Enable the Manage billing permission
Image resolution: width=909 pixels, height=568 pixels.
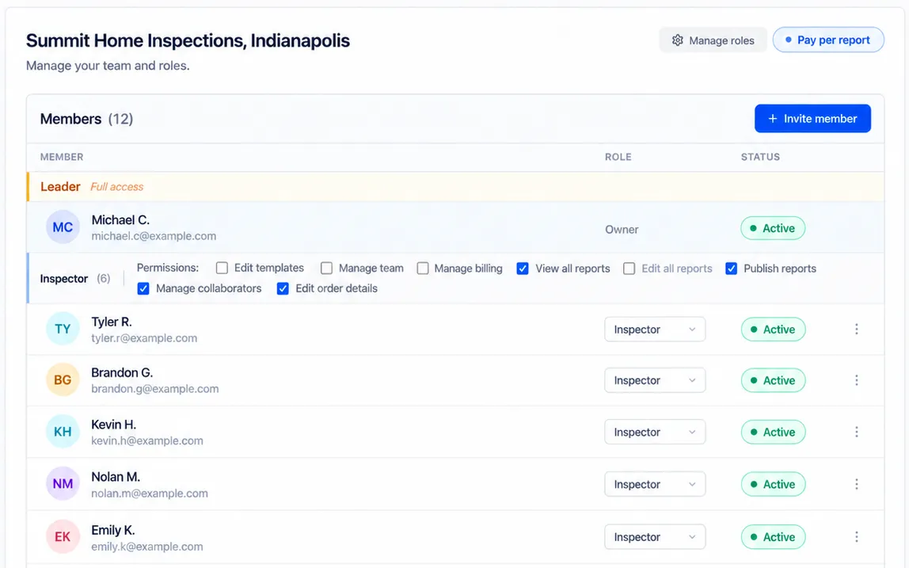coord(423,268)
